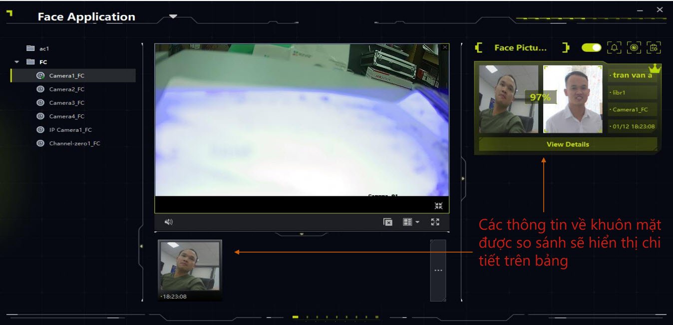Select Channel-zero1_FC in the camera list

point(74,143)
